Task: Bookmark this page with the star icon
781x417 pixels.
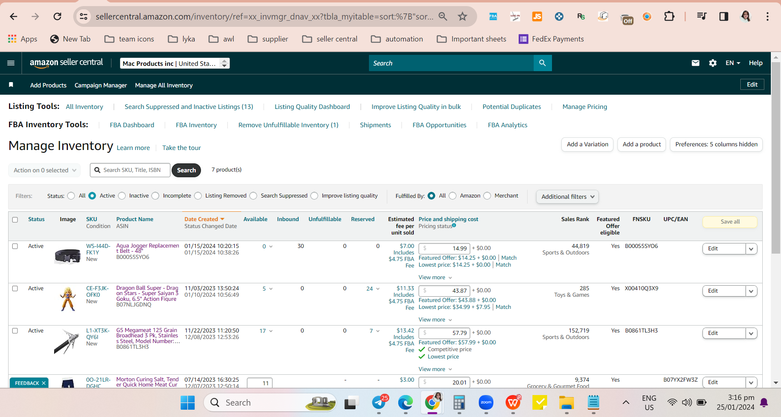Action: [x=462, y=16]
